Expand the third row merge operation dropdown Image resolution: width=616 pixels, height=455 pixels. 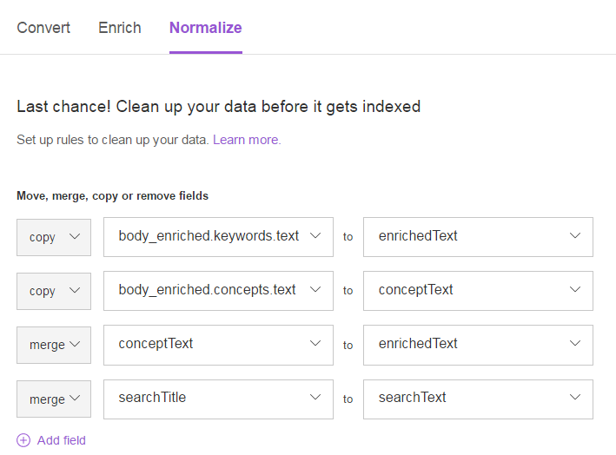(54, 345)
